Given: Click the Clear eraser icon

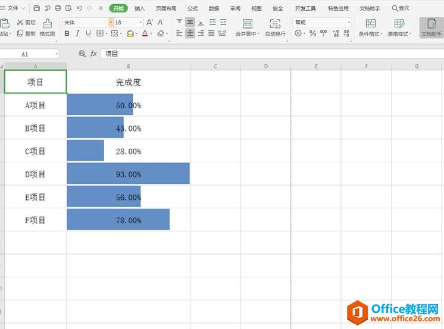Looking at the screenshot, I should pos(161,33).
